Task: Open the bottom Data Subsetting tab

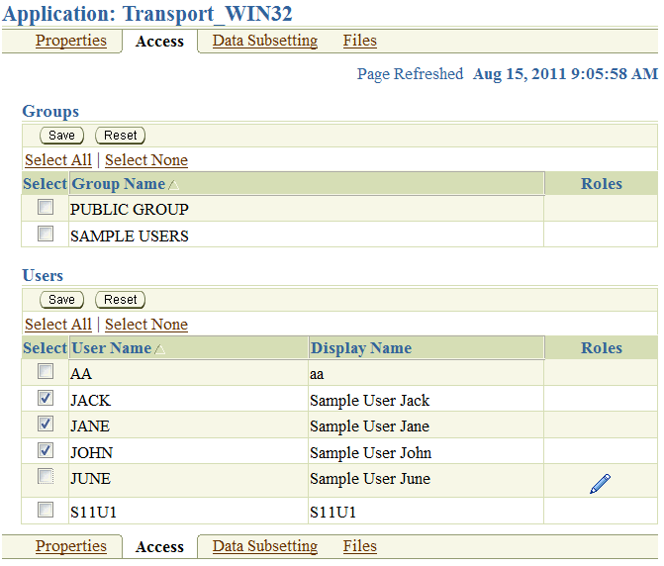Action: click(265, 546)
